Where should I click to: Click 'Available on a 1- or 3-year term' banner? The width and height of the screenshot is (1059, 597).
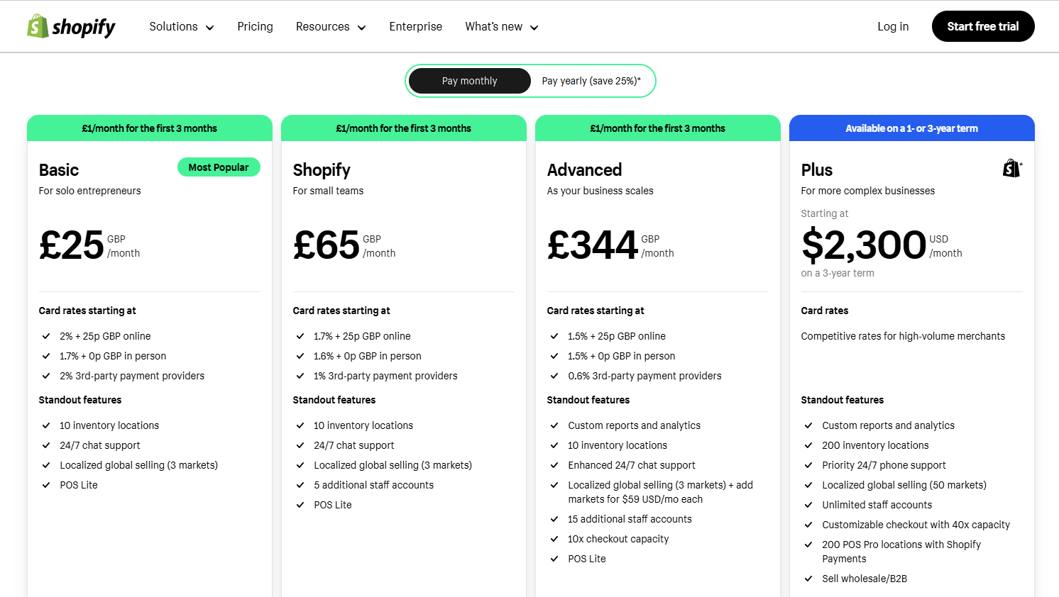pos(912,128)
